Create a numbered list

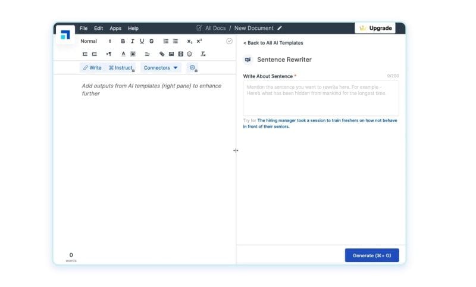point(166,41)
